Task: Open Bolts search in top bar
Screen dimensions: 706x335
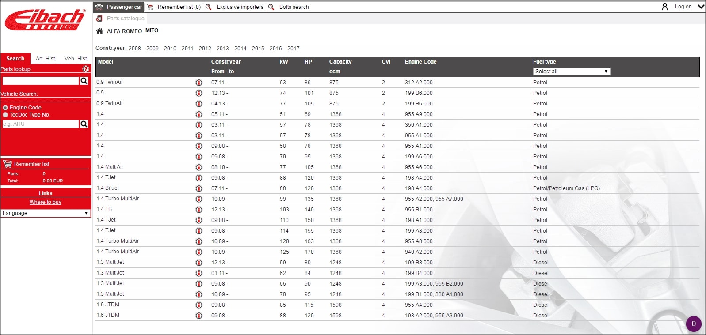Action: (x=289, y=7)
